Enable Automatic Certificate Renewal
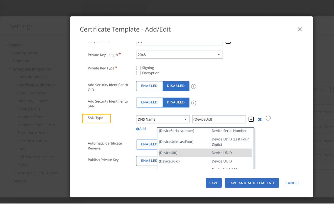334x204 pixels. coord(147,144)
